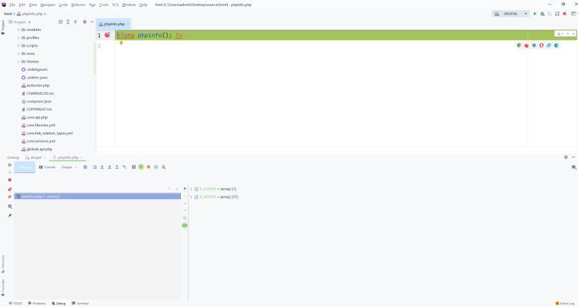578x307 pixels.
Task: Stop the debug session in Debug panel
Action: [10, 180]
